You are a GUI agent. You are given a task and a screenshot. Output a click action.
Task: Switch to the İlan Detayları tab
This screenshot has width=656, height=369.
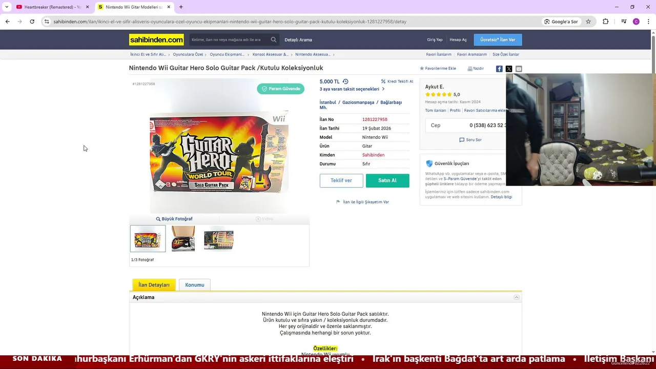coord(154,285)
